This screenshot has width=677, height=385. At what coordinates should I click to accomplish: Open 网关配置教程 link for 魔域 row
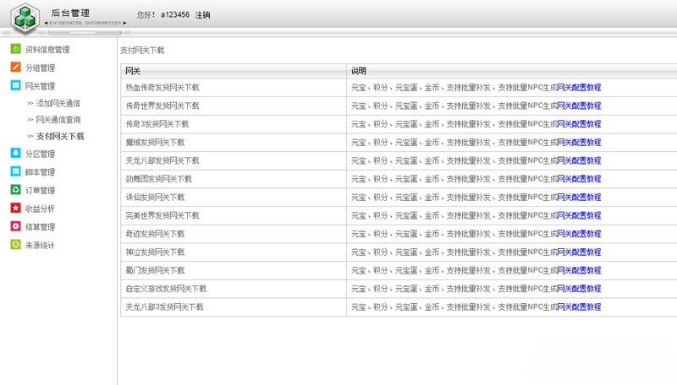click(578, 143)
